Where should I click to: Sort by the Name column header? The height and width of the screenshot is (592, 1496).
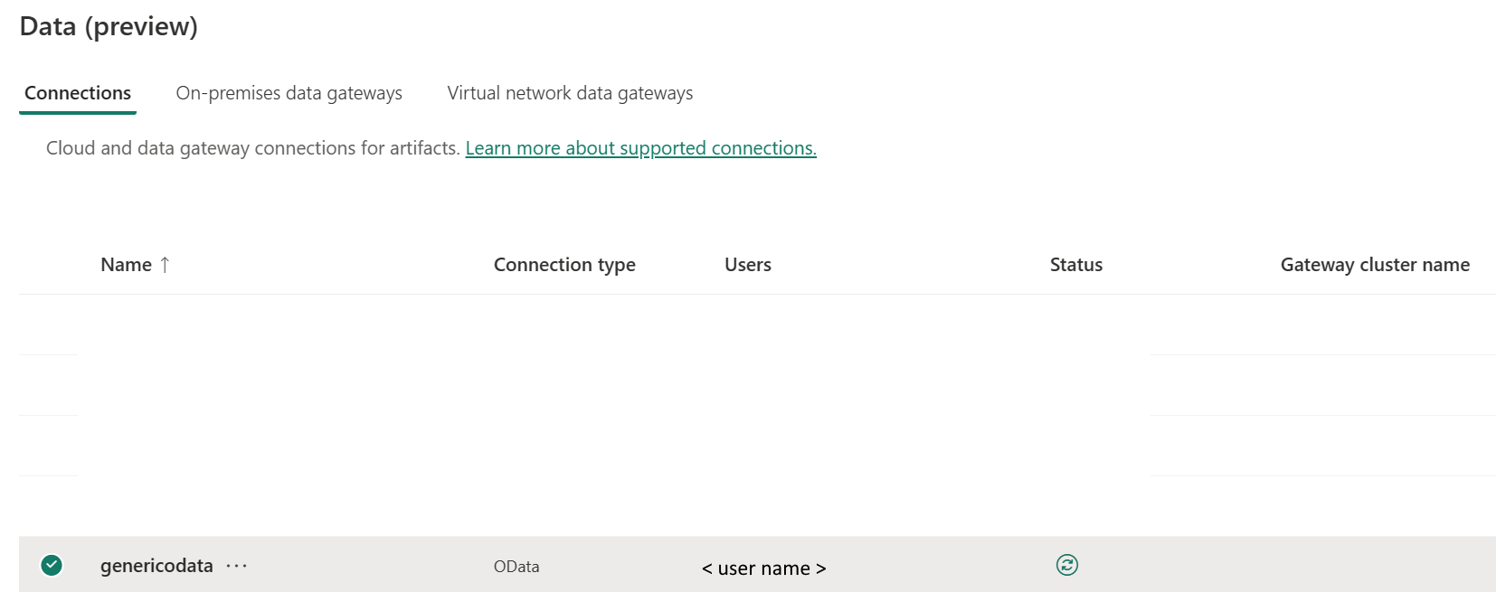pyautogui.click(x=126, y=265)
